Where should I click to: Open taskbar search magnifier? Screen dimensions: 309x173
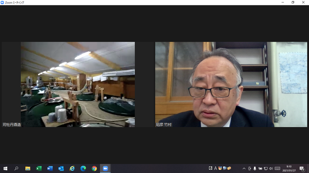[16, 169]
